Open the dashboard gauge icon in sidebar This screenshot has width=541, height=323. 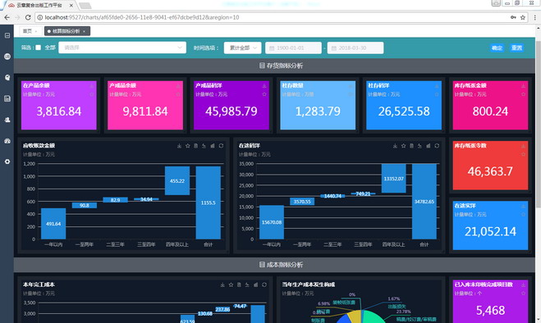tap(7, 141)
